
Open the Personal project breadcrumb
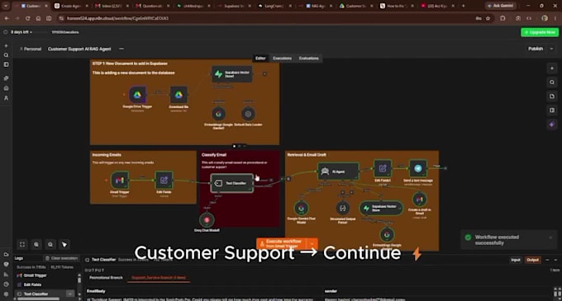pyautogui.click(x=31, y=49)
